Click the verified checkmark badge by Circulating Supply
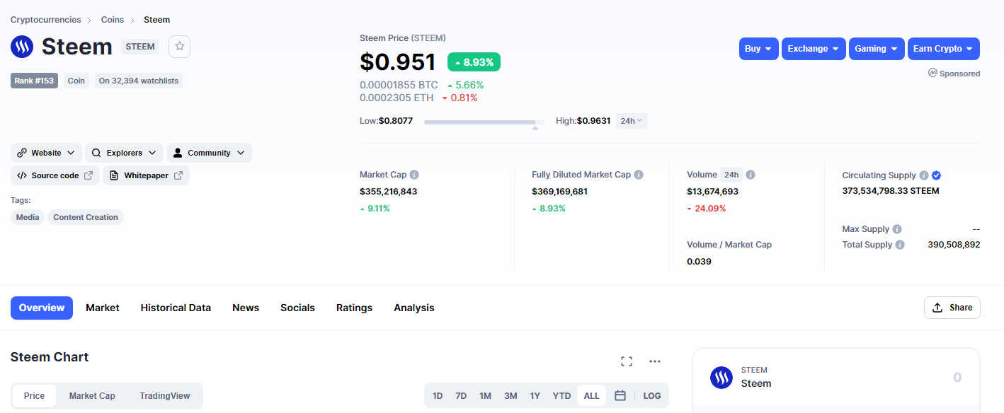This screenshot has height=413, width=1004. [x=936, y=175]
